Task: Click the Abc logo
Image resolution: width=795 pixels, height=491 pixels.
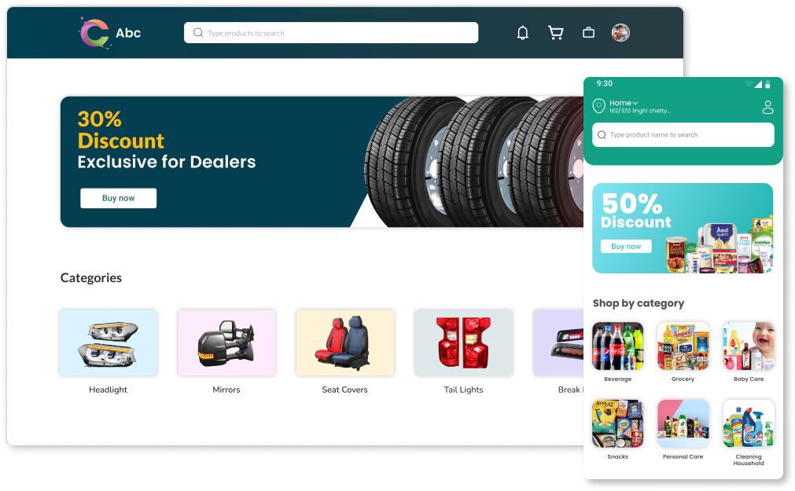Action: click(x=110, y=33)
